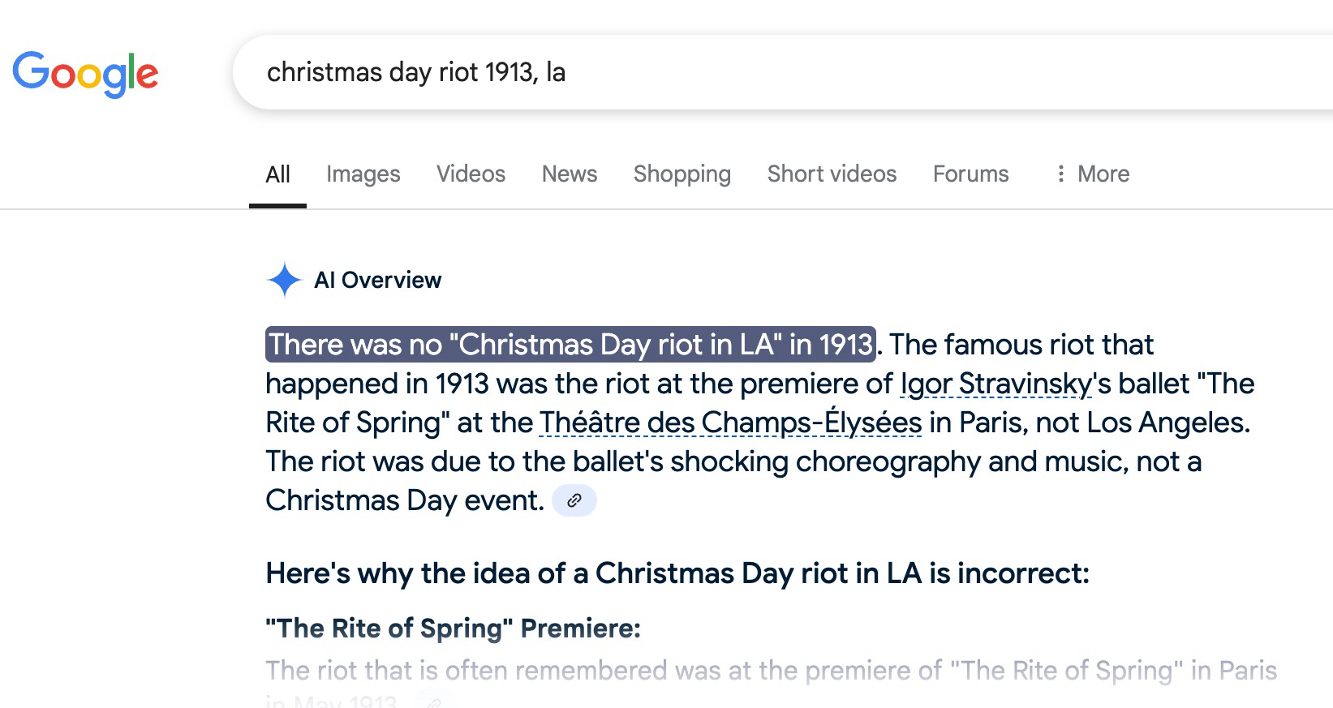Click the faded source link chip at bottom
The width and height of the screenshot is (1333, 708).
click(x=433, y=702)
